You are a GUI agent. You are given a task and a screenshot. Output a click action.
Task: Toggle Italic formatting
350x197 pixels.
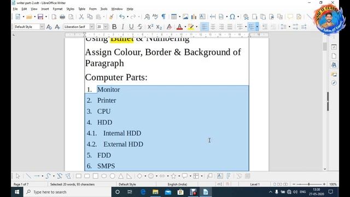pos(122,27)
